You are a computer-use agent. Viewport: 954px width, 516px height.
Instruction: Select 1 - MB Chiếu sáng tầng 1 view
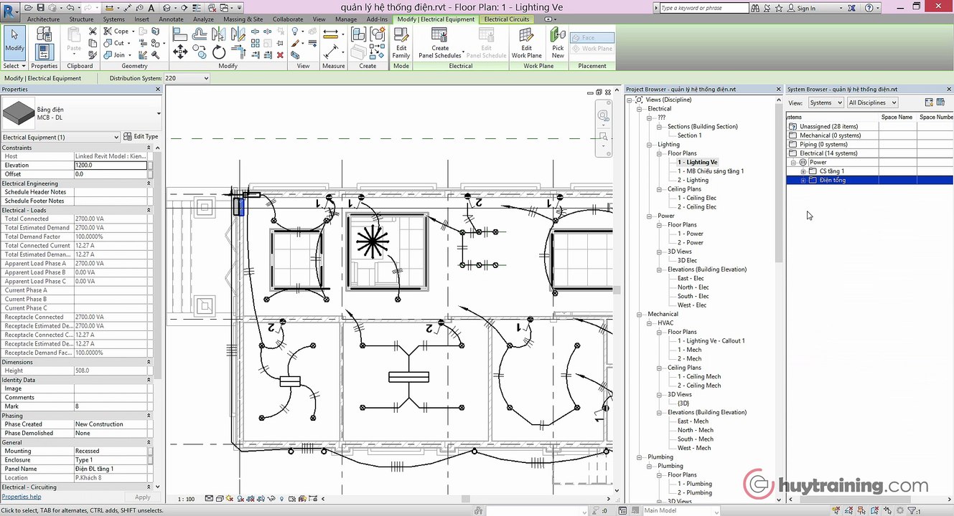[711, 171]
